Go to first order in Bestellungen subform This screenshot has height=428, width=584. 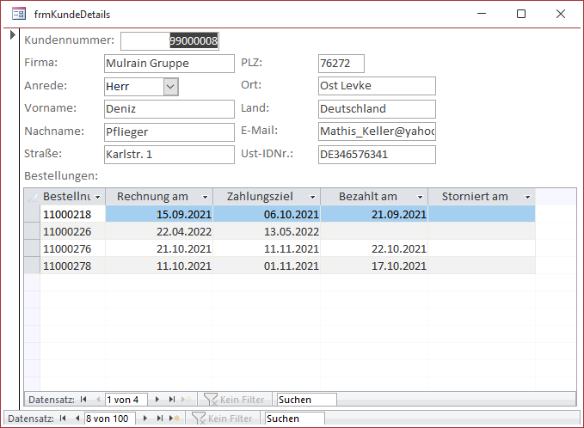point(84,400)
